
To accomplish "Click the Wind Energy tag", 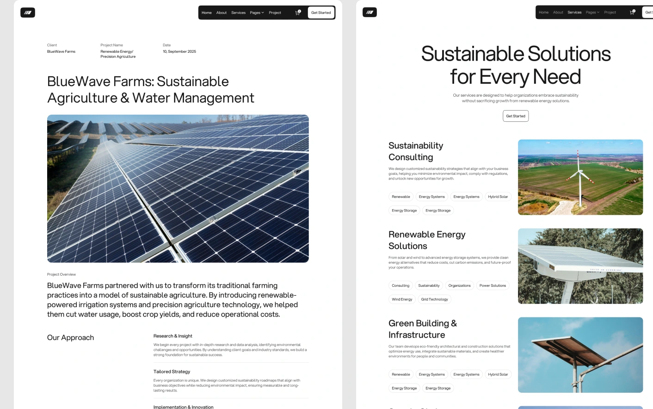I will (x=402, y=299).
